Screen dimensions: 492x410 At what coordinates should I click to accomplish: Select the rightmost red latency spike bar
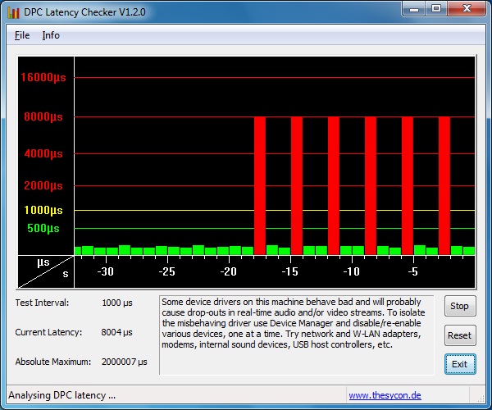[444, 184]
